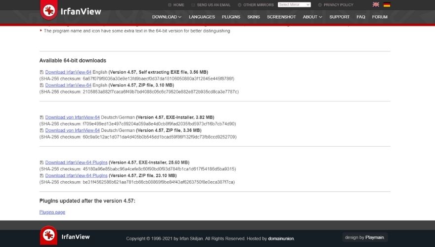
Task: Visit the domainunion hosting link
Action: (281, 239)
